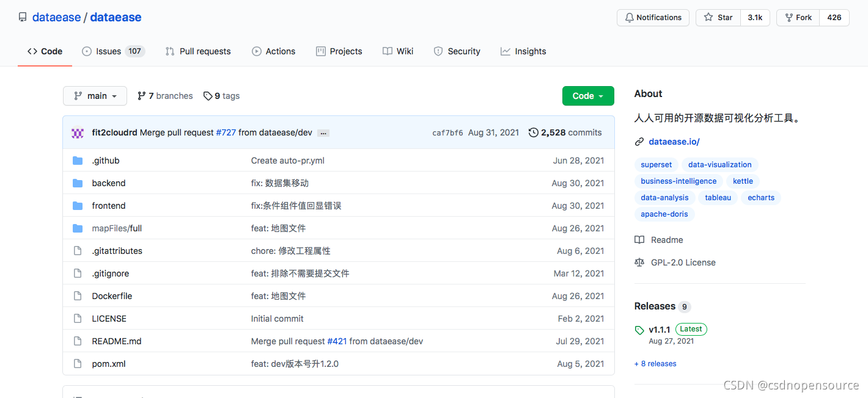This screenshot has width=868, height=398.
Task: Open the frontend folder
Action: [x=109, y=206]
